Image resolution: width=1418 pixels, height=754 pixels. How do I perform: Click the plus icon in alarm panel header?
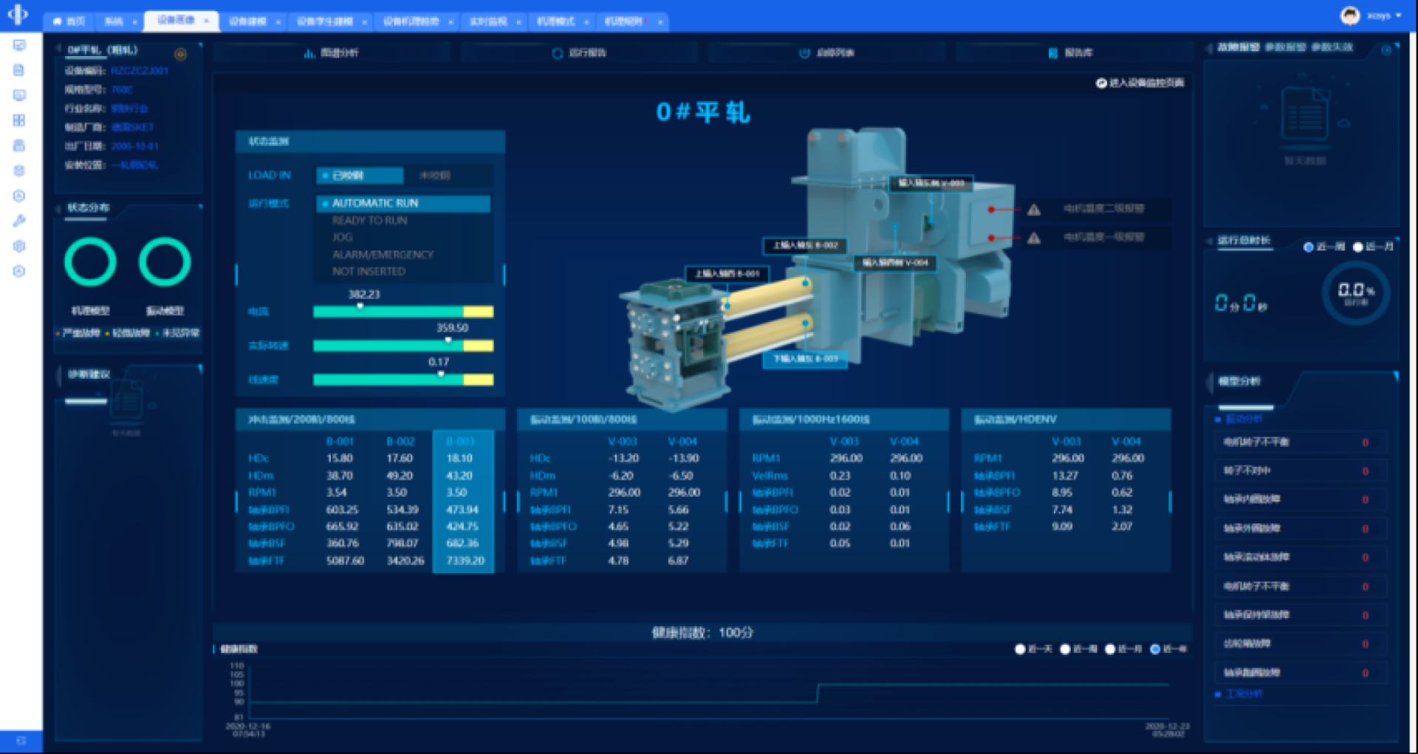[x=1386, y=50]
